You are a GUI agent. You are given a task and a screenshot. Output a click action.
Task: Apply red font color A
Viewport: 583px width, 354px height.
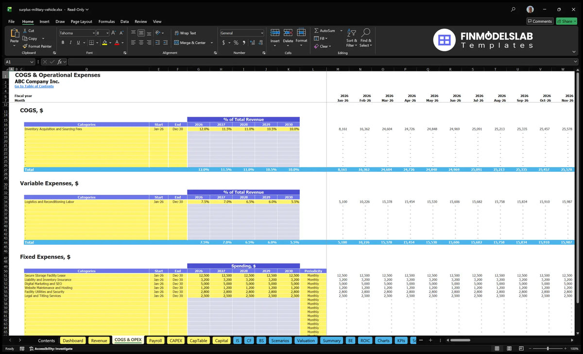(117, 43)
